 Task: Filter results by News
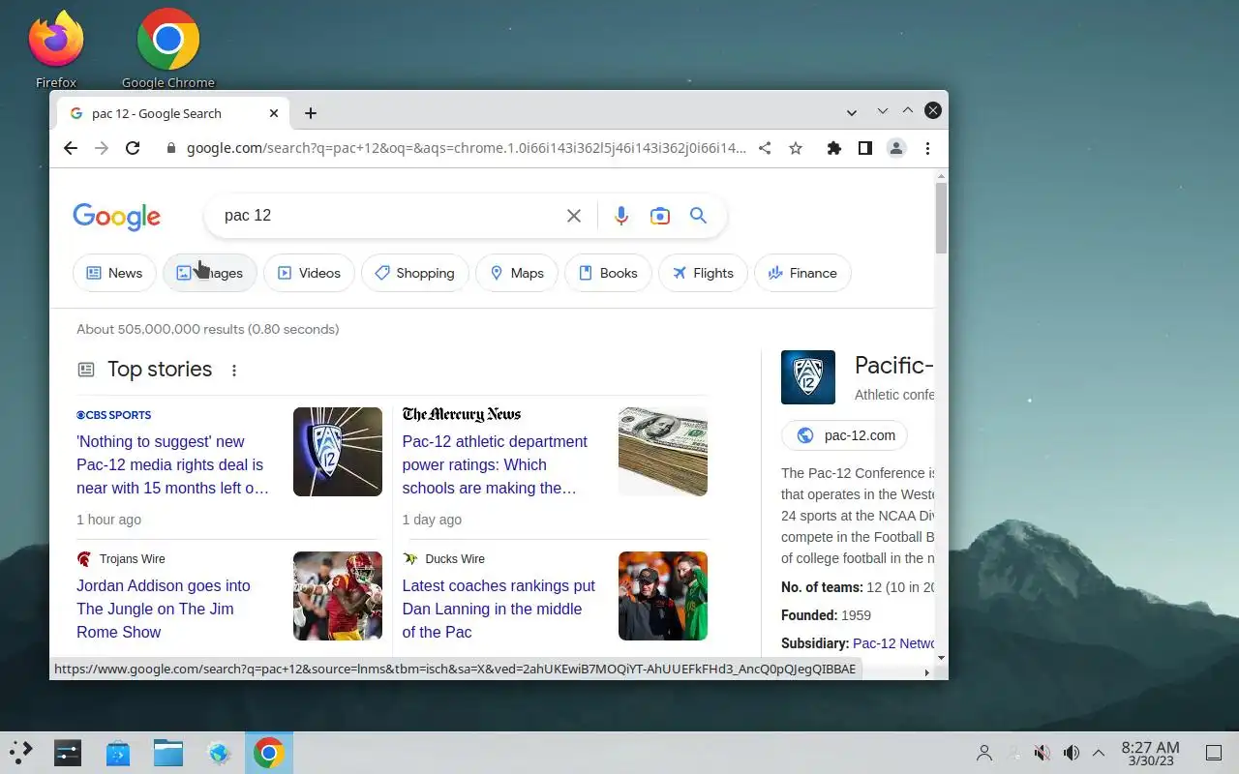pyautogui.click(x=114, y=273)
